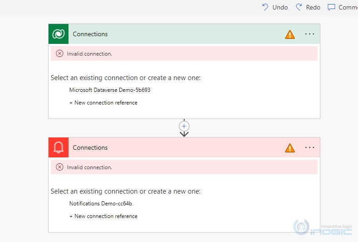Click the red Notifications bell icon

point(59,147)
